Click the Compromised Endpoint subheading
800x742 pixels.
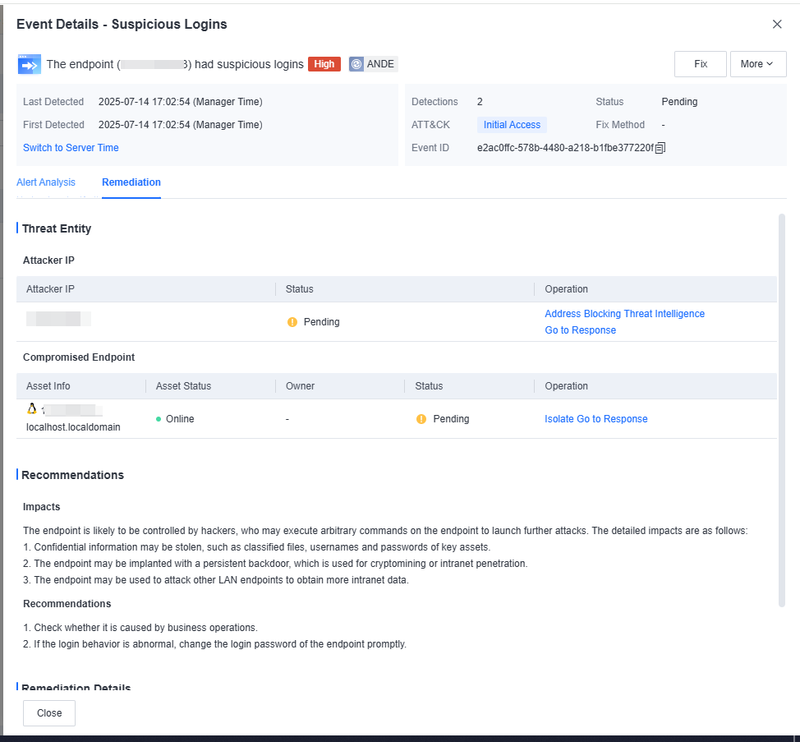point(79,357)
